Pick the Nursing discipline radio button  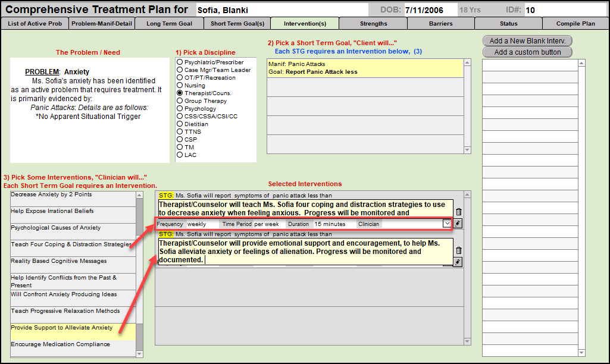pyautogui.click(x=179, y=86)
